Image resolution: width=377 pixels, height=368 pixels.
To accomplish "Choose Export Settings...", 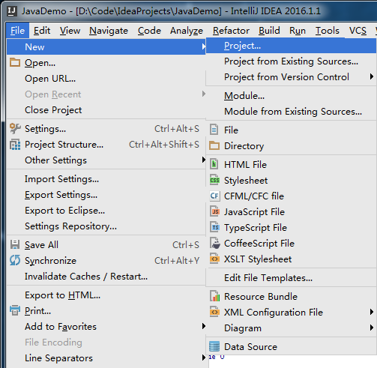I will click(106, 195).
